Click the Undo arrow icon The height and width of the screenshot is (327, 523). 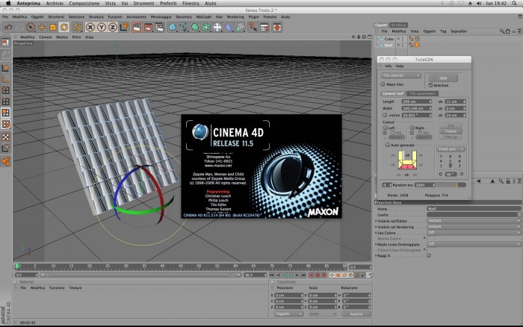pyautogui.click(x=8, y=28)
